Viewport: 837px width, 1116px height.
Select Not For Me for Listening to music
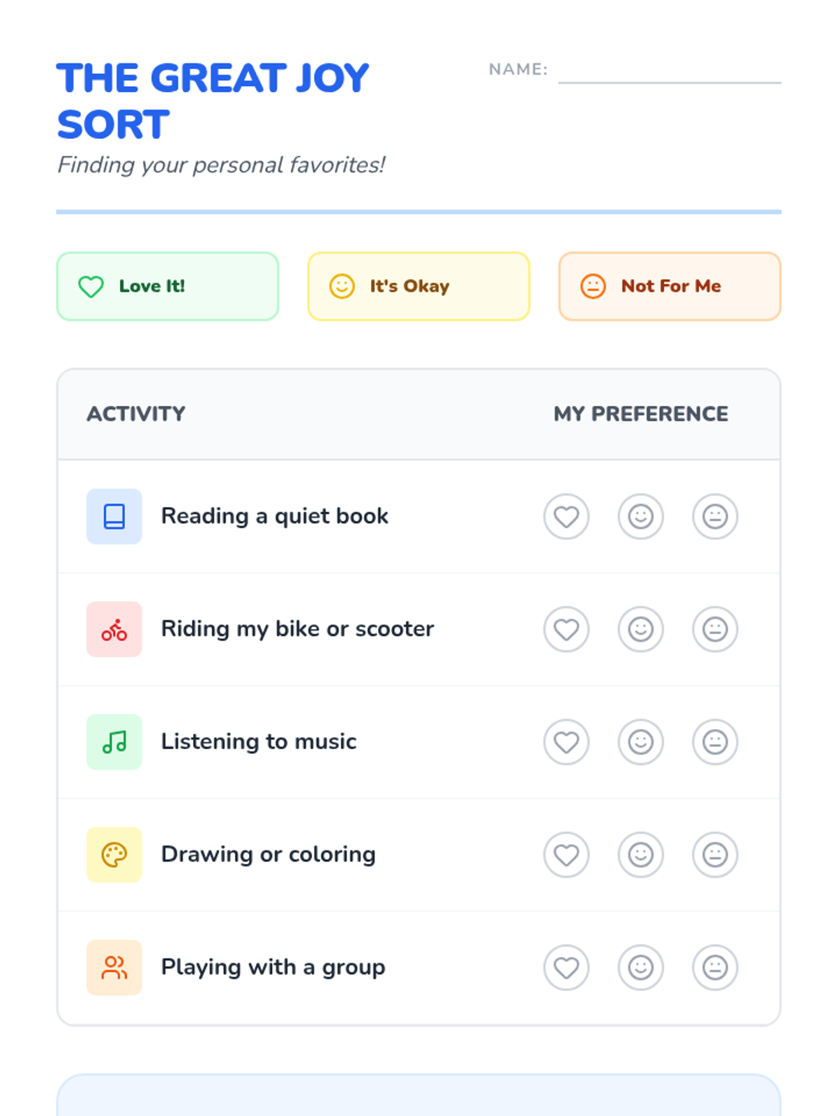click(715, 742)
